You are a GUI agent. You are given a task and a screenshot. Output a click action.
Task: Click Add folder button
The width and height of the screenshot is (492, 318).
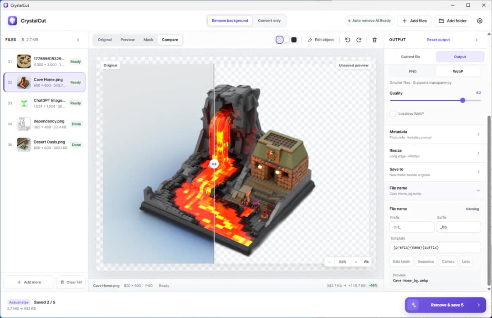[452, 21]
